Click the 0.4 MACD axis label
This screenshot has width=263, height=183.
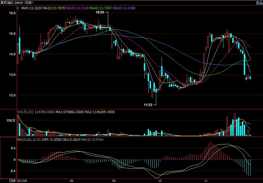click(13, 148)
